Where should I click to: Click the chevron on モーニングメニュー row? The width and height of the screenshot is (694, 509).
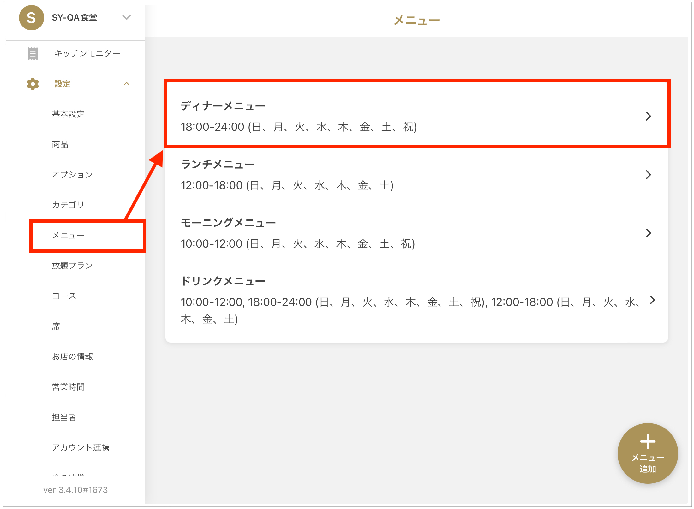point(648,233)
